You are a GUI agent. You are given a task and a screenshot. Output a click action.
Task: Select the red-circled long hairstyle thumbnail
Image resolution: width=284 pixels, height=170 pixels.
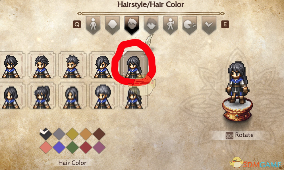pyautogui.click(x=134, y=65)
